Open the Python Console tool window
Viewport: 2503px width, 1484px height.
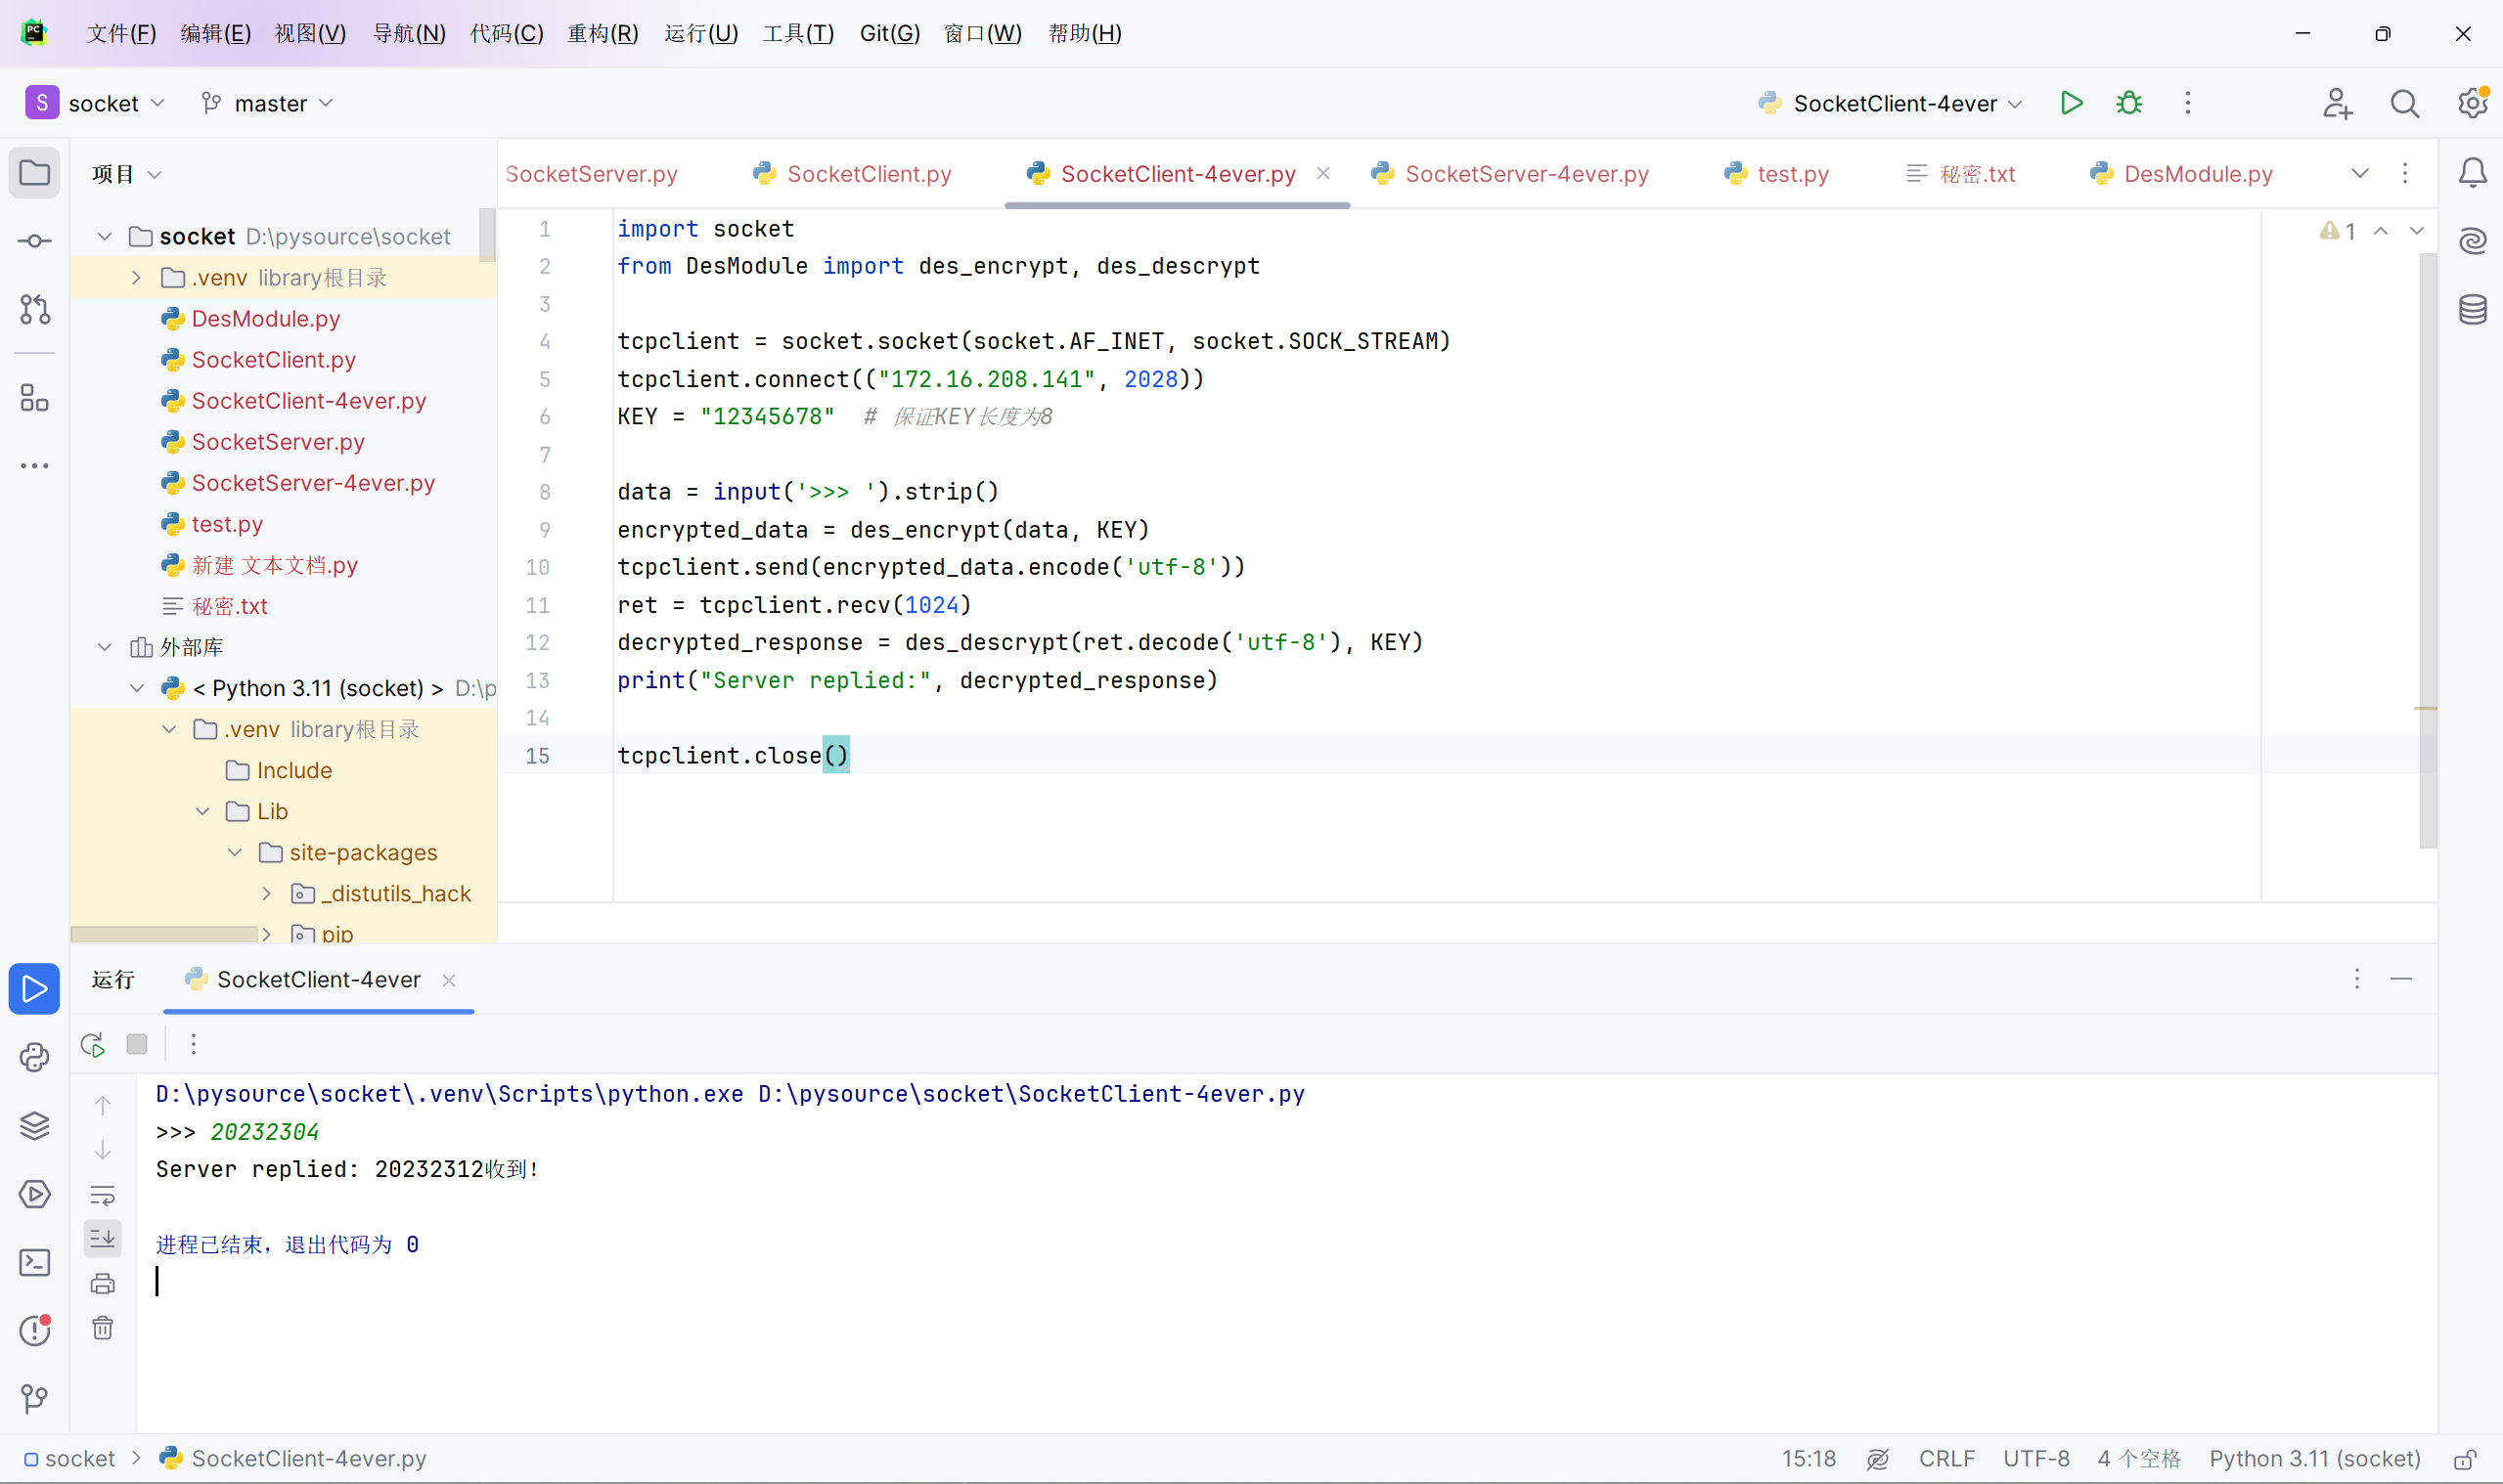coord(34,1058)
